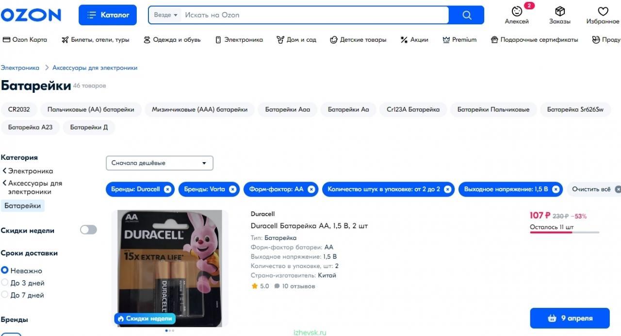Image resolution: width=621 pixels, height=336 pixels.
Task: Click the magnifier search button
Action: [467, 15]
